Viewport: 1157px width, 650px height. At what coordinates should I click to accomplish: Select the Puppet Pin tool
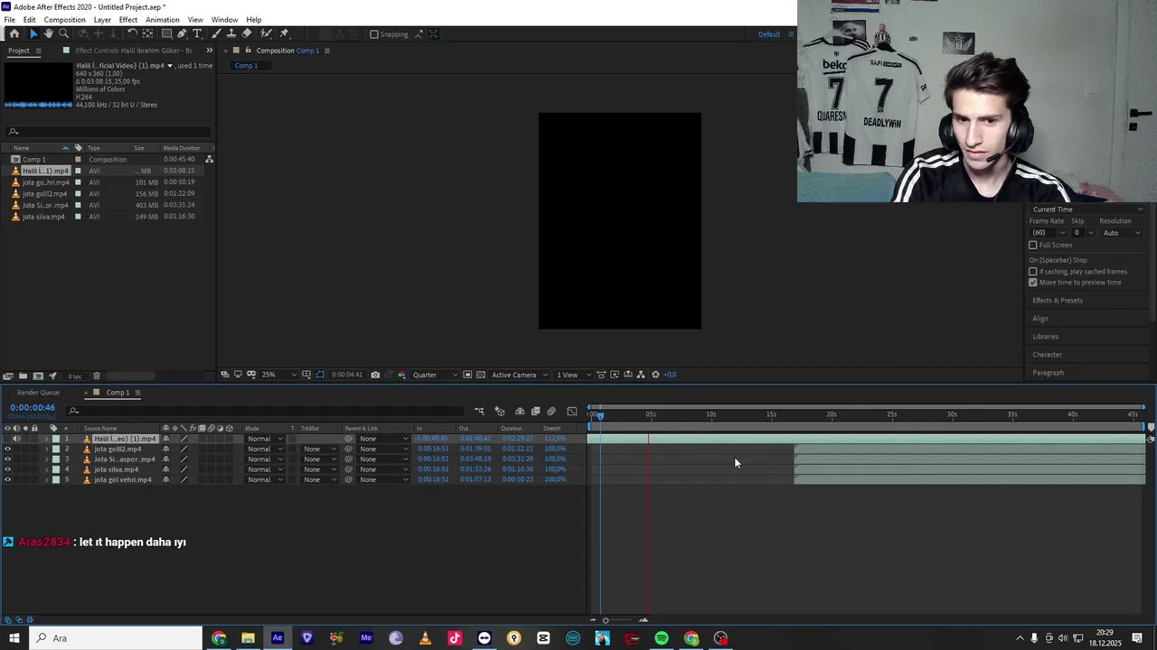(284, 33)
